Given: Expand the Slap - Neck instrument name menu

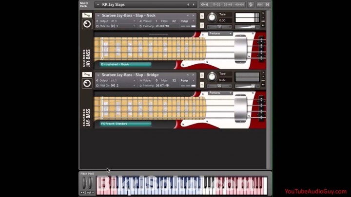Looking at the screenshot, I should point(98,16).
